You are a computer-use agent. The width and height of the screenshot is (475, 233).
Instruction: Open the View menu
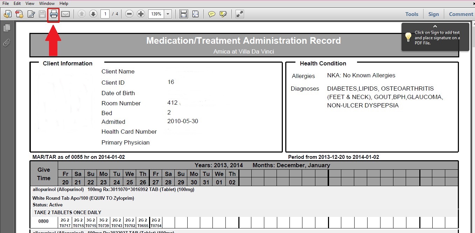[x=30, y=3]
